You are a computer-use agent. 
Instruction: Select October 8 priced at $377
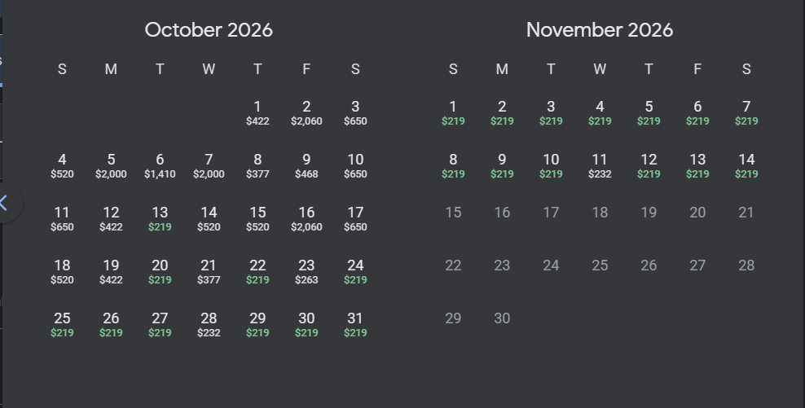257,166
